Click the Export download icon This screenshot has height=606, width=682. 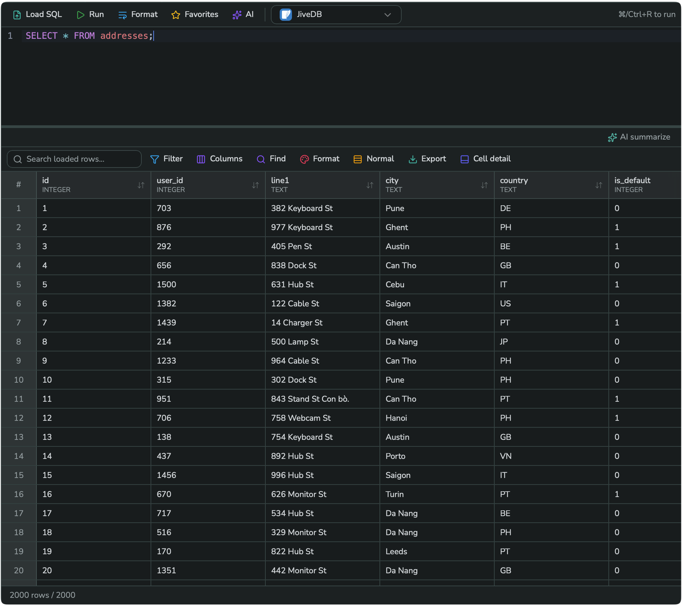click(413, 159)
